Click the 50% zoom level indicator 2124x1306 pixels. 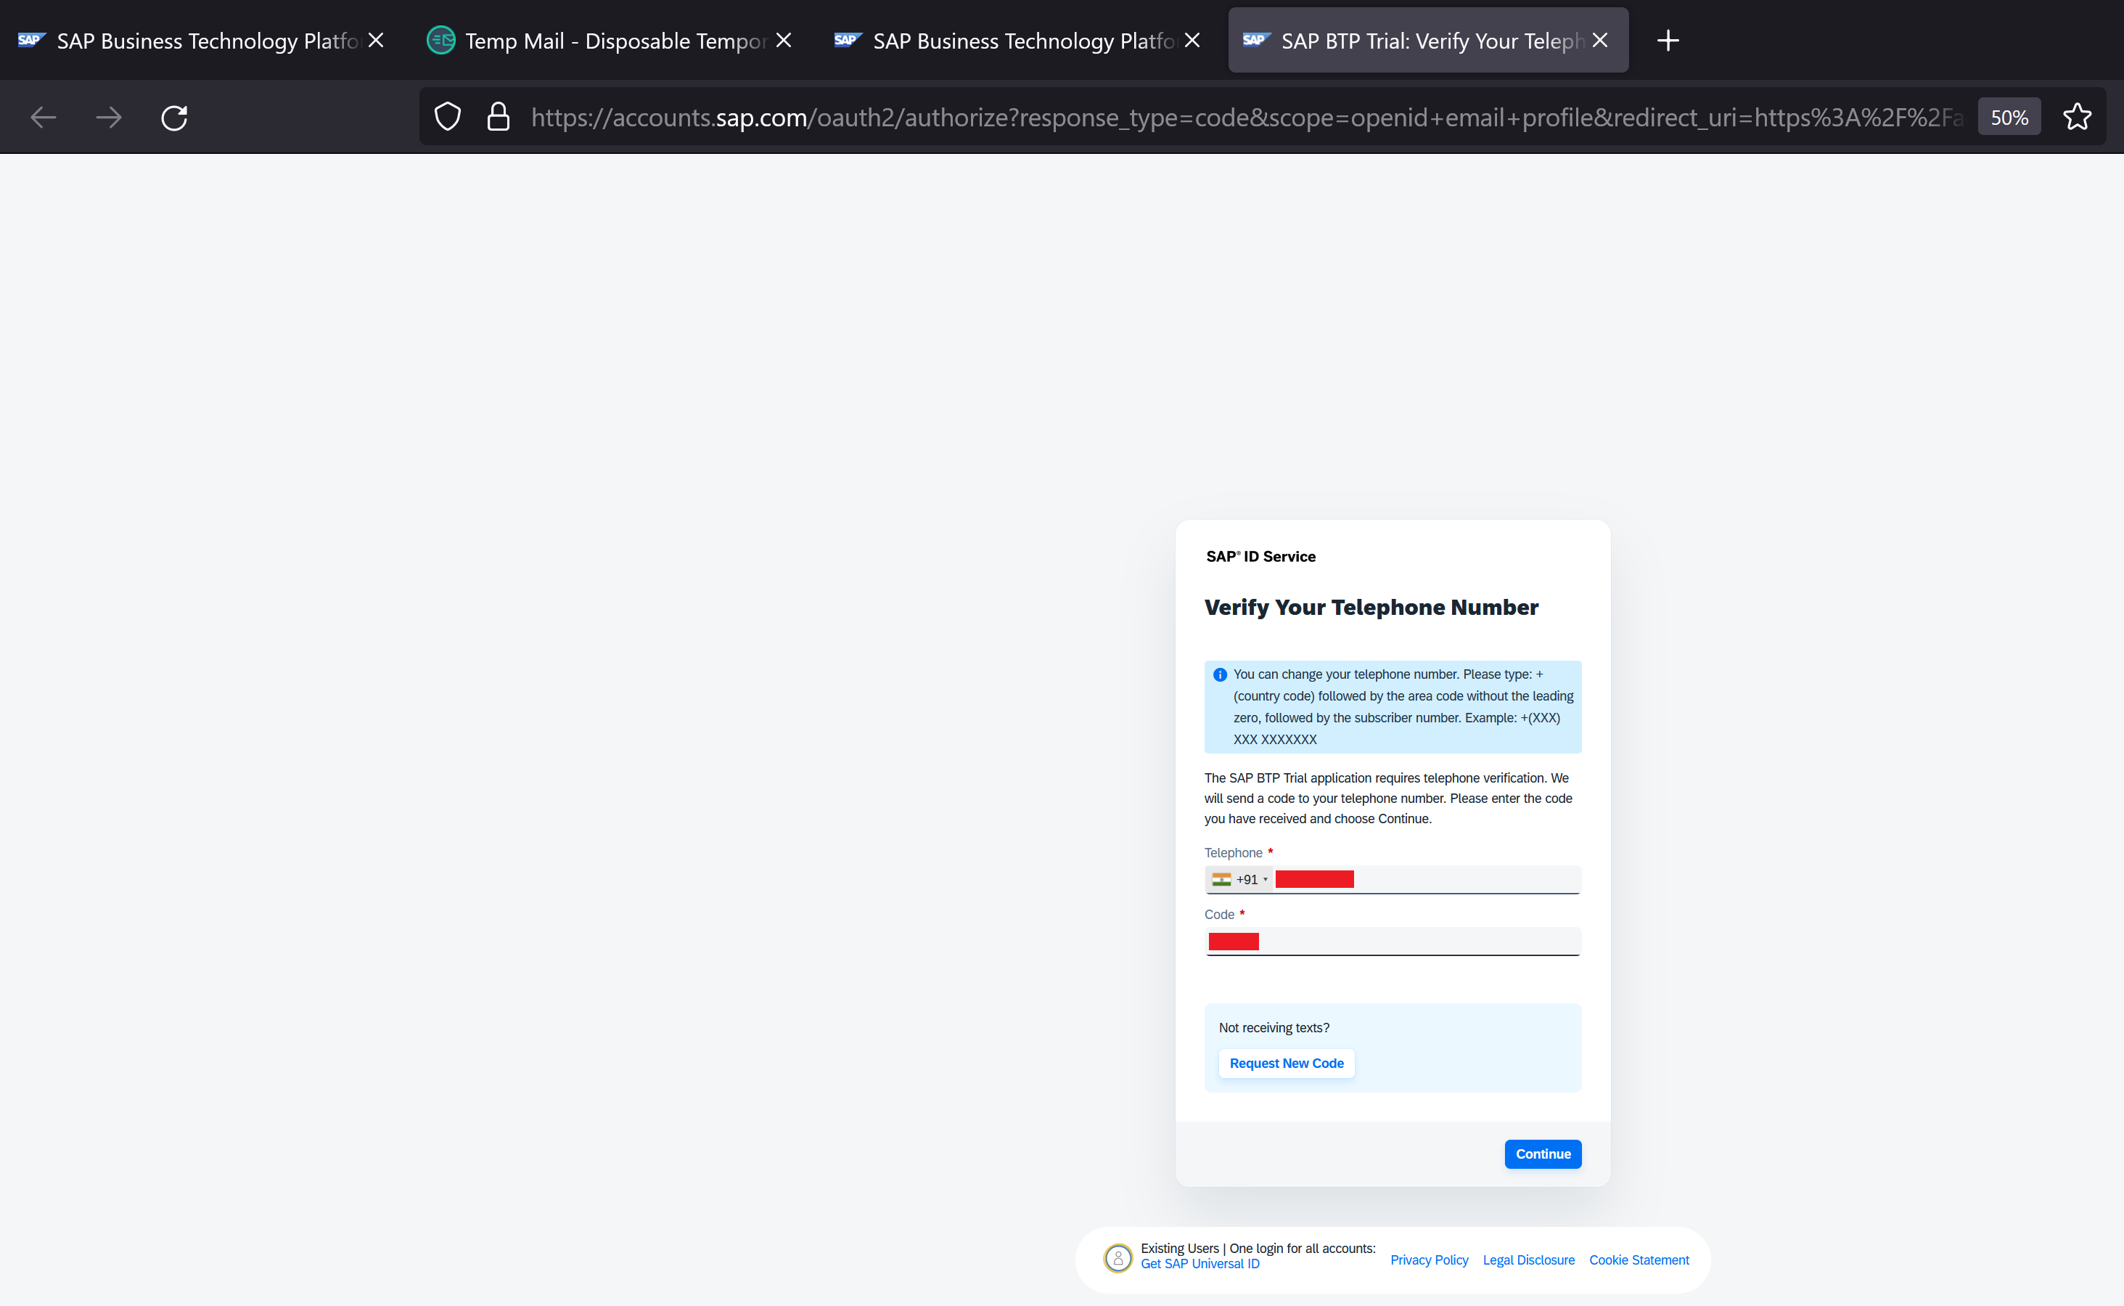(x=2009, y=118)
